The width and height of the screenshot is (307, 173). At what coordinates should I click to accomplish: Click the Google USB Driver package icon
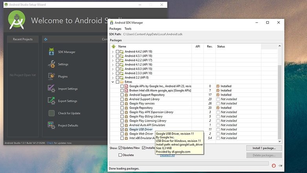(x=126, y=129)
